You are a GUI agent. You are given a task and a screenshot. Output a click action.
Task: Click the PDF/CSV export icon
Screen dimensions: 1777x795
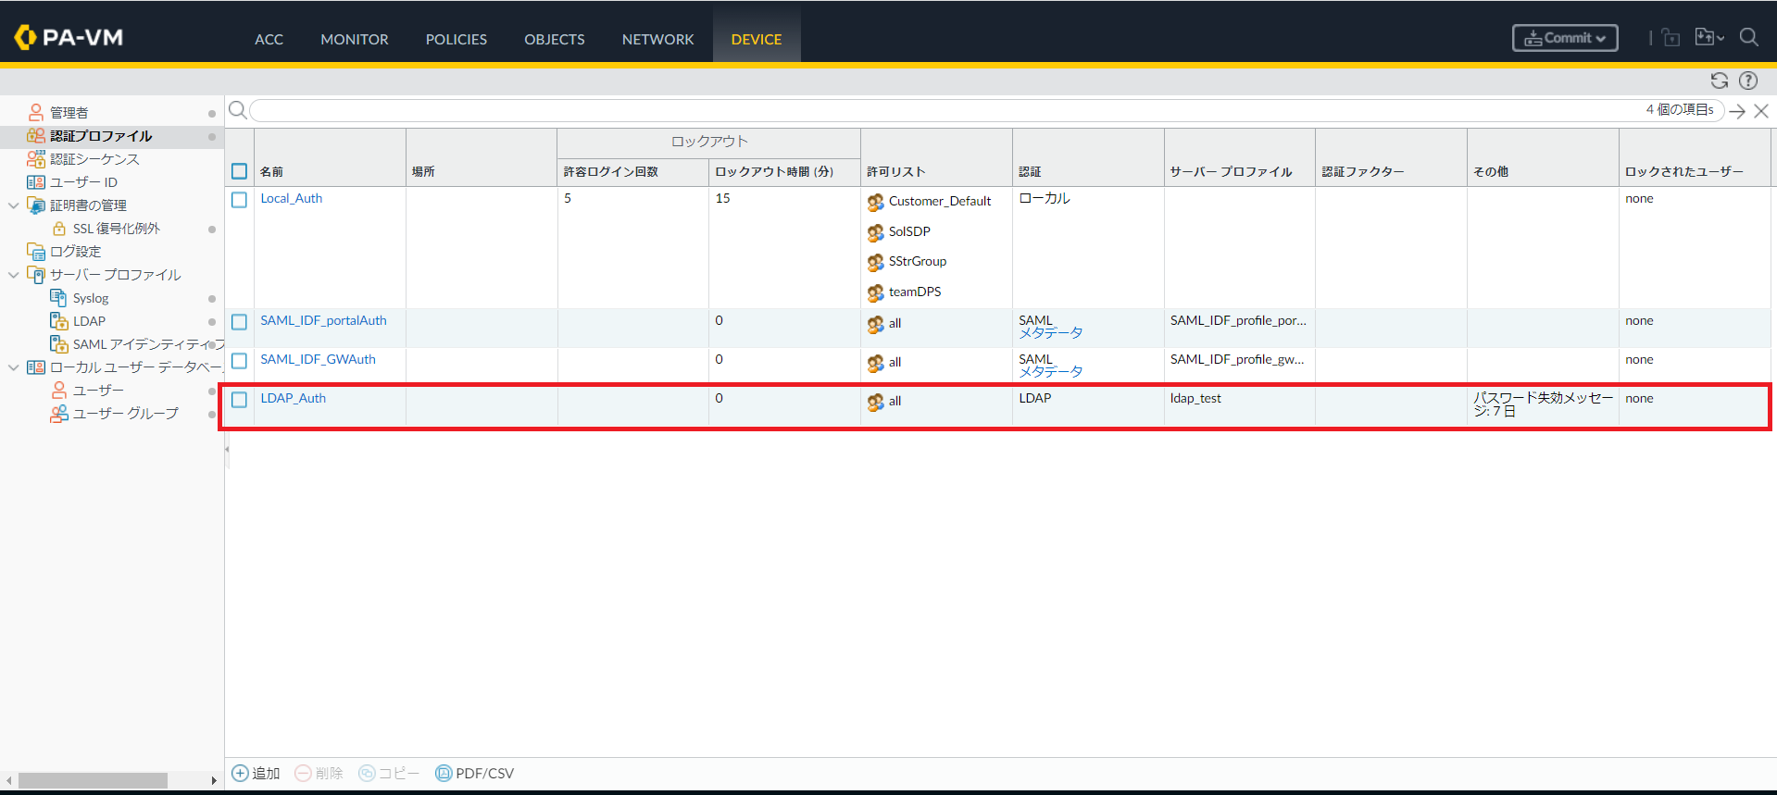point(444,773)
